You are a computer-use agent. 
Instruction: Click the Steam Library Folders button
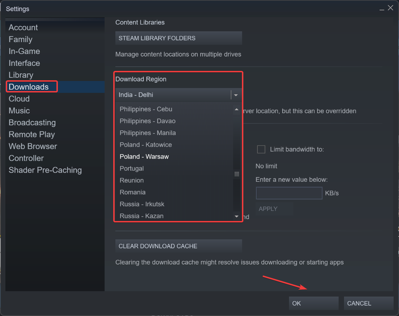pyautogui.click(x=179, y=38)
